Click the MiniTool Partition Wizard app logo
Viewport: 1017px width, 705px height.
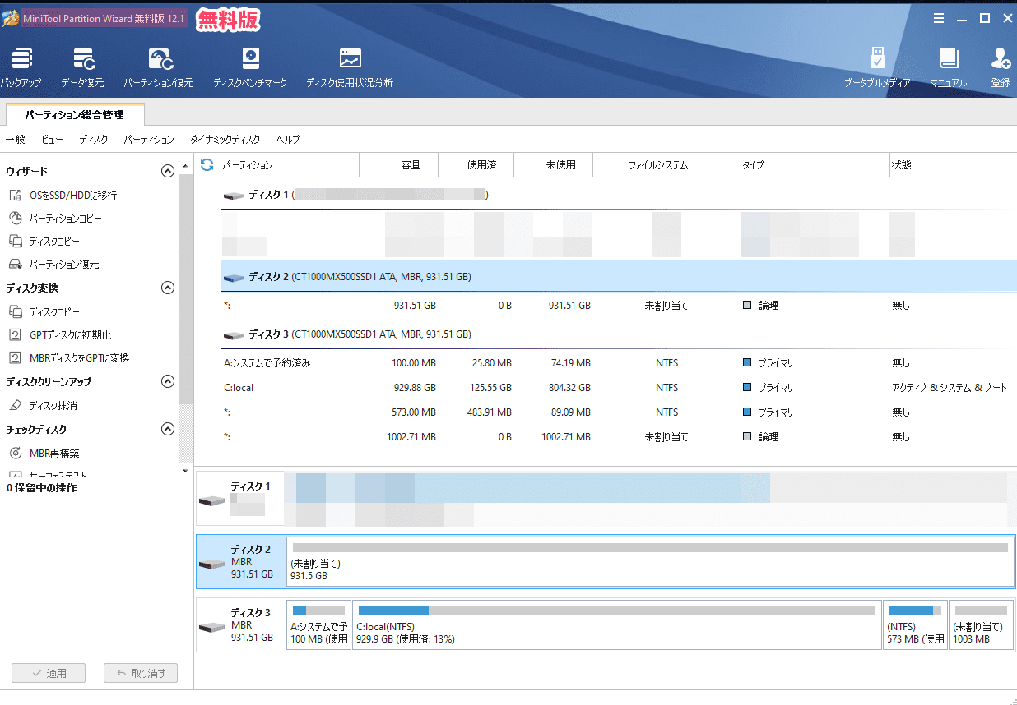[x=11, y=18]
